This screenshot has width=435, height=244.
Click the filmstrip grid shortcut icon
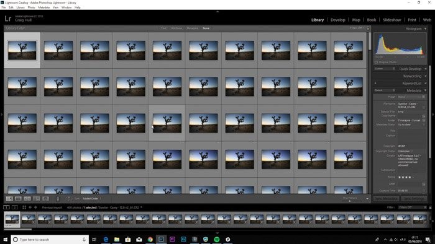click(24, 207)
